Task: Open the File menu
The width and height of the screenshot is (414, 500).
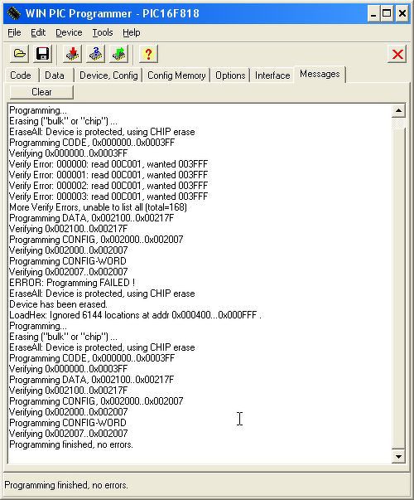Action: pos(14,32)
